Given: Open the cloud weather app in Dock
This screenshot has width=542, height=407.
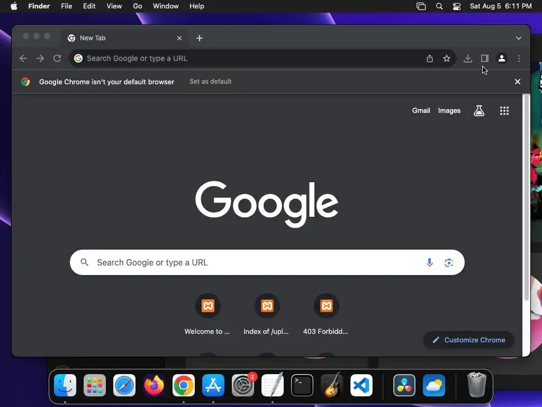Looking at the screenshot, I should (434, 385).
